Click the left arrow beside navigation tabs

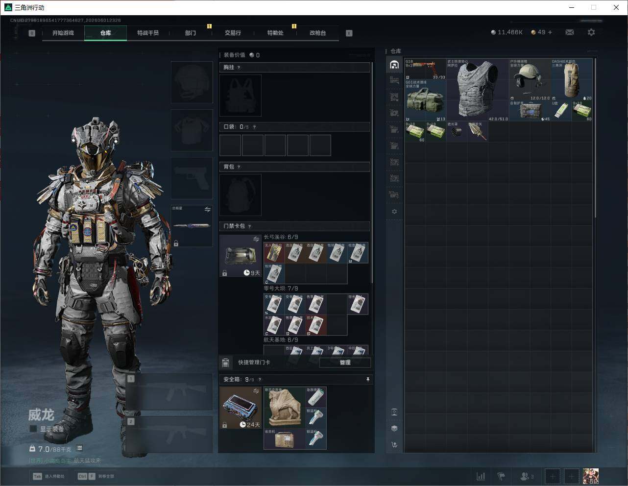[x=32, y=33]
